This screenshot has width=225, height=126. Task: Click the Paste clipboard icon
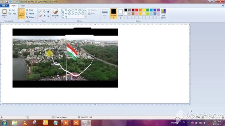[5, 11]
